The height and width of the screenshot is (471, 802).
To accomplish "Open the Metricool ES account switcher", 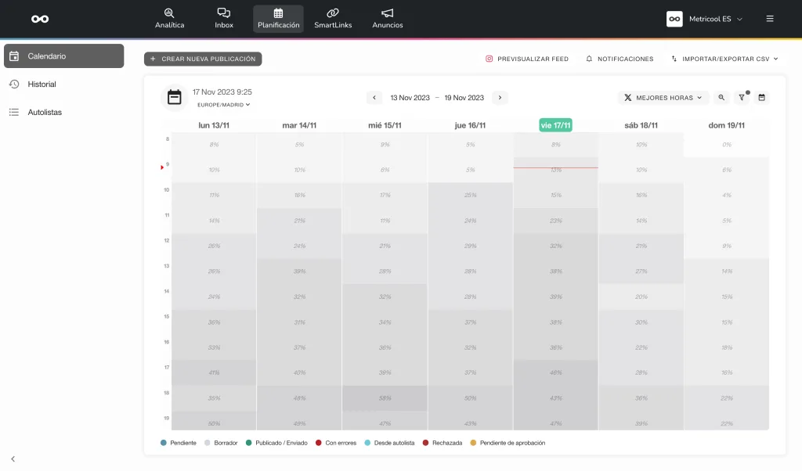I will pos(704,19).
